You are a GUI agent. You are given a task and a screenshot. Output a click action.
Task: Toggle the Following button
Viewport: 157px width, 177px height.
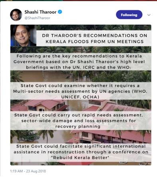click(129, 15)
